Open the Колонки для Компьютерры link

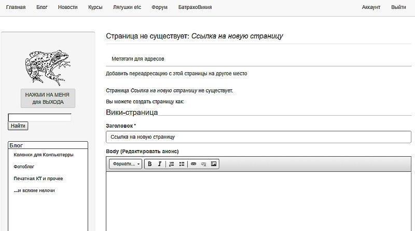click(x=44, y=155)
